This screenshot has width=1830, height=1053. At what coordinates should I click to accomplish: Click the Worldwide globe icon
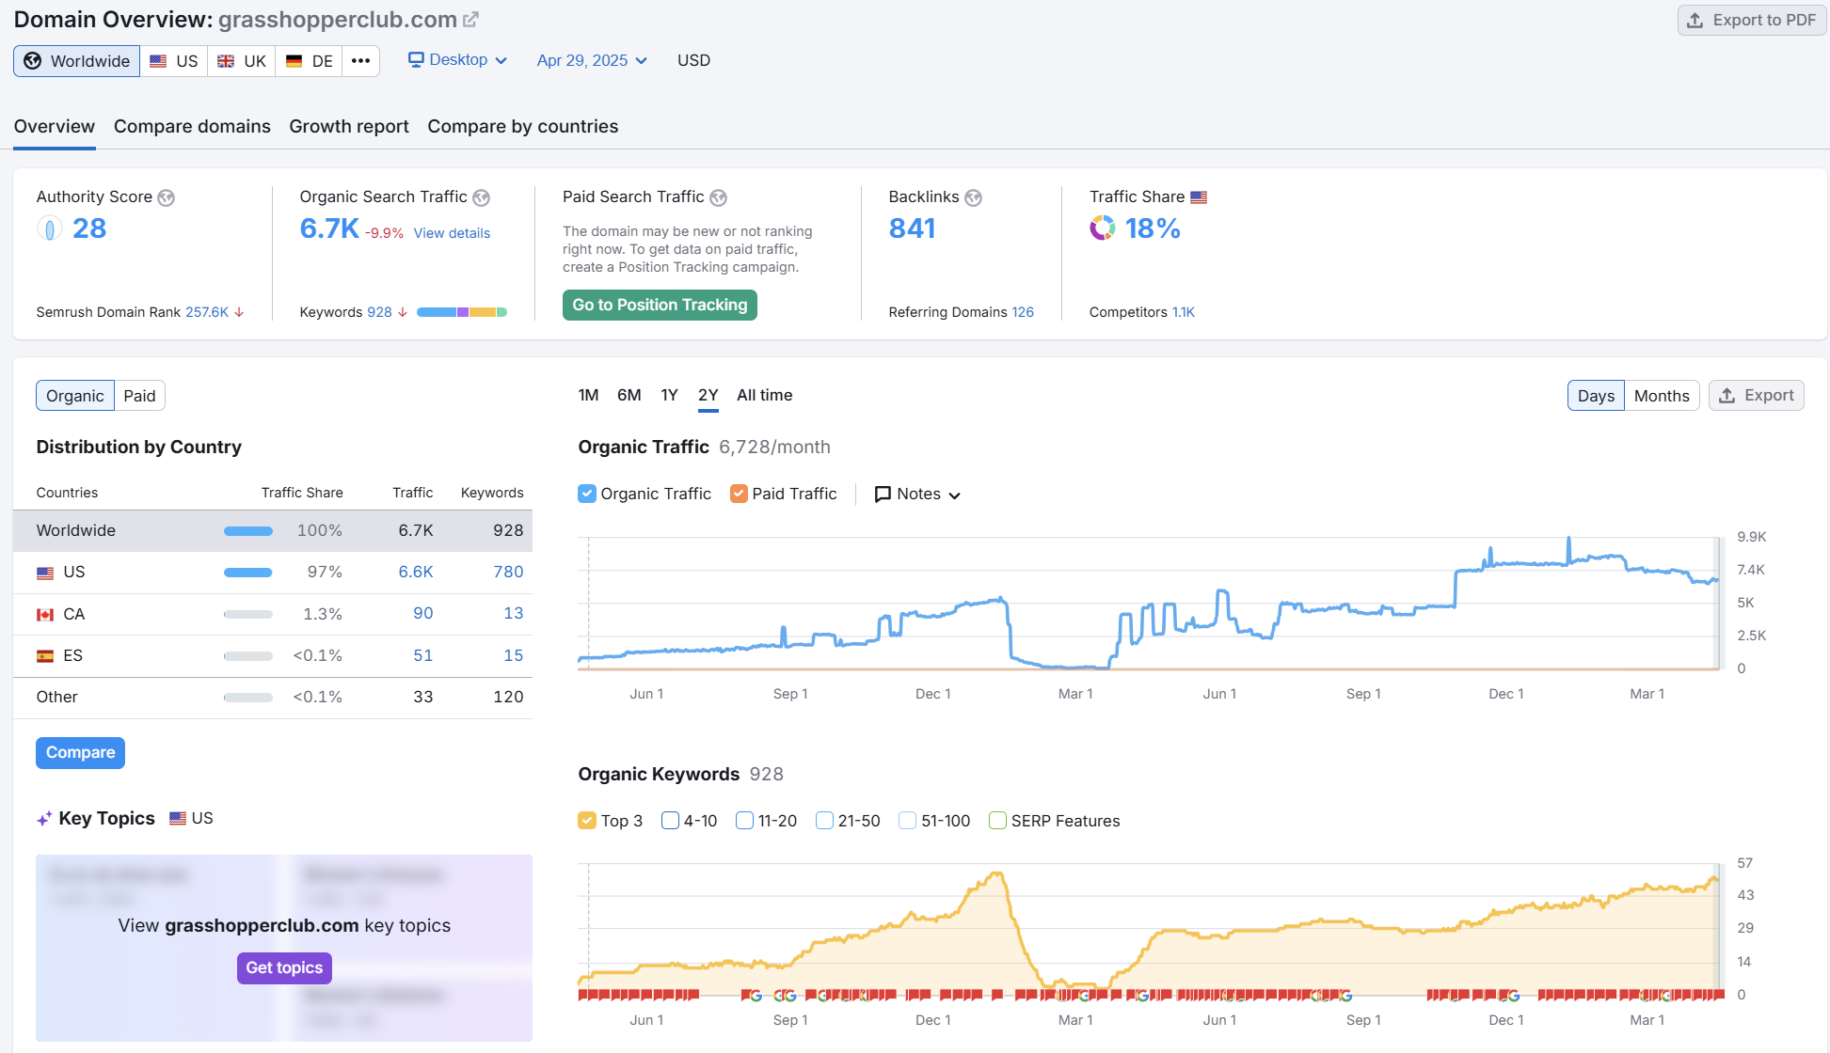[x=33, y=61]
